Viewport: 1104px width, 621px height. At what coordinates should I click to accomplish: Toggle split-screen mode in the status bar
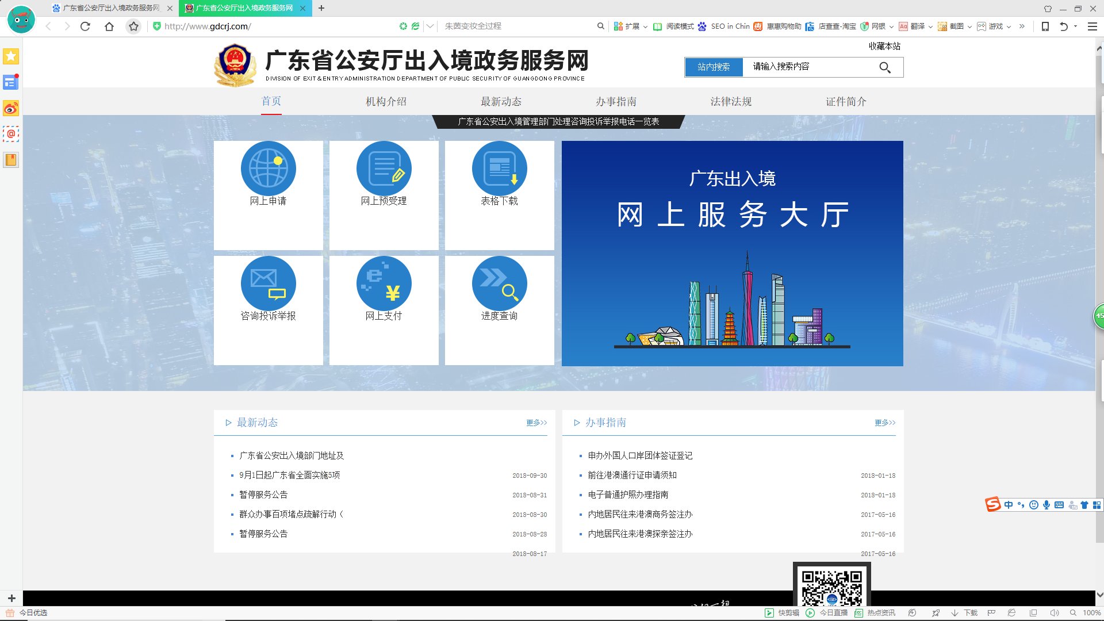pos(1032,612)
